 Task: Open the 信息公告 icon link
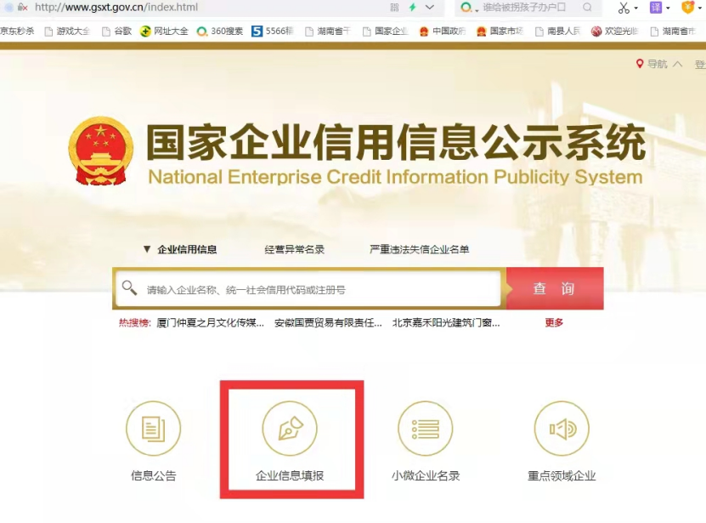(x=153, y=429)
